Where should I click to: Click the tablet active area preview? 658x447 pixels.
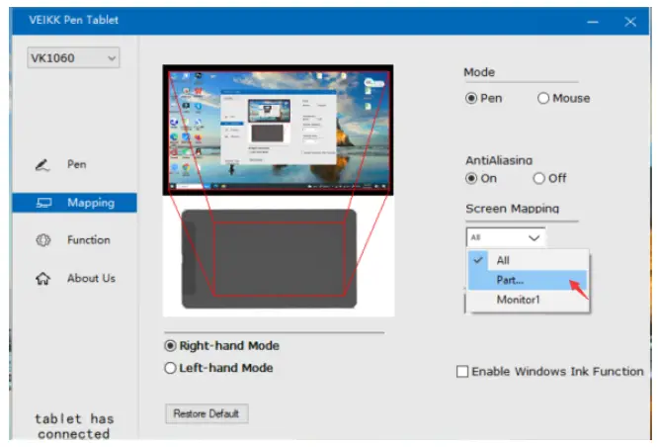pyautogui.click(x=279, y=259)
